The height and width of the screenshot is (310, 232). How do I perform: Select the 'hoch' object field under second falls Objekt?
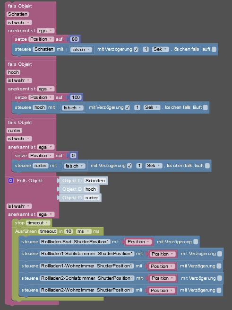[x=13, y=72]
